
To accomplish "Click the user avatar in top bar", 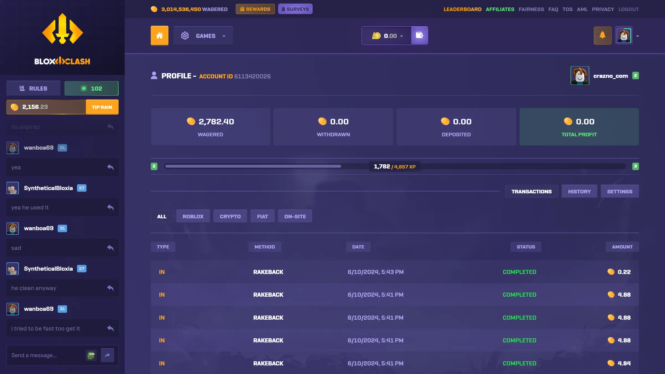I will (624, 35).
